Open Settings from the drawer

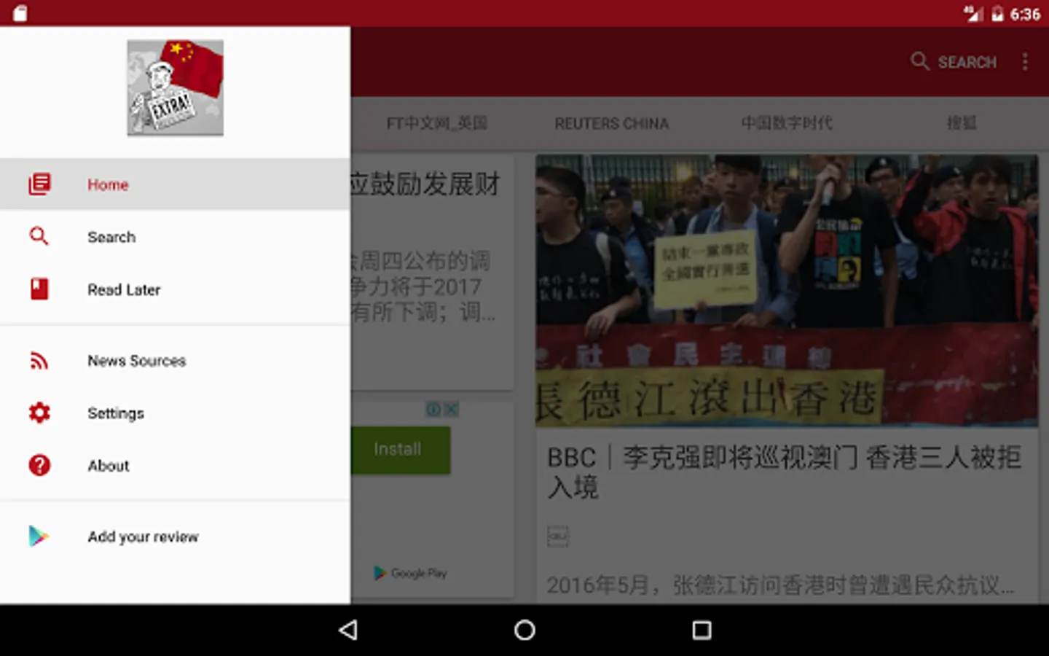coord(175,413)
